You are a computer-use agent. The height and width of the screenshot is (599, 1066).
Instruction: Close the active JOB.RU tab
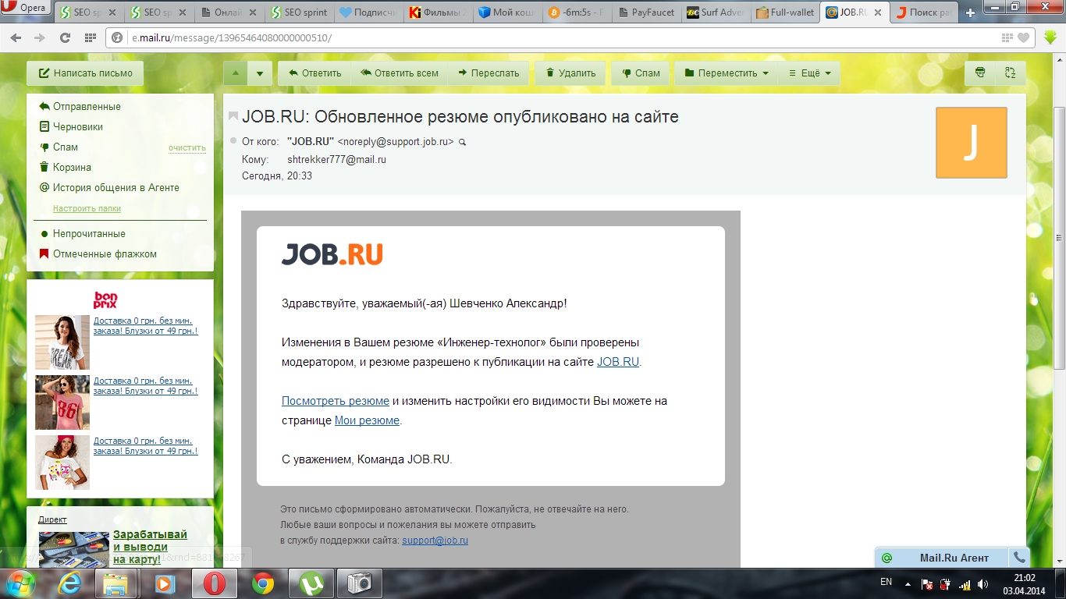tap(878, 12)
